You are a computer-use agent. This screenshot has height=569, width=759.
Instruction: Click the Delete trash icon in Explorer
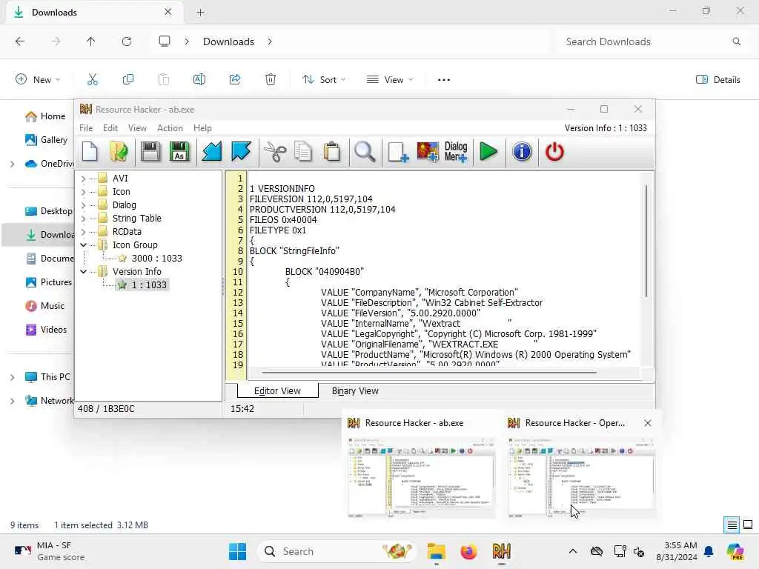(x=271, y=79)
